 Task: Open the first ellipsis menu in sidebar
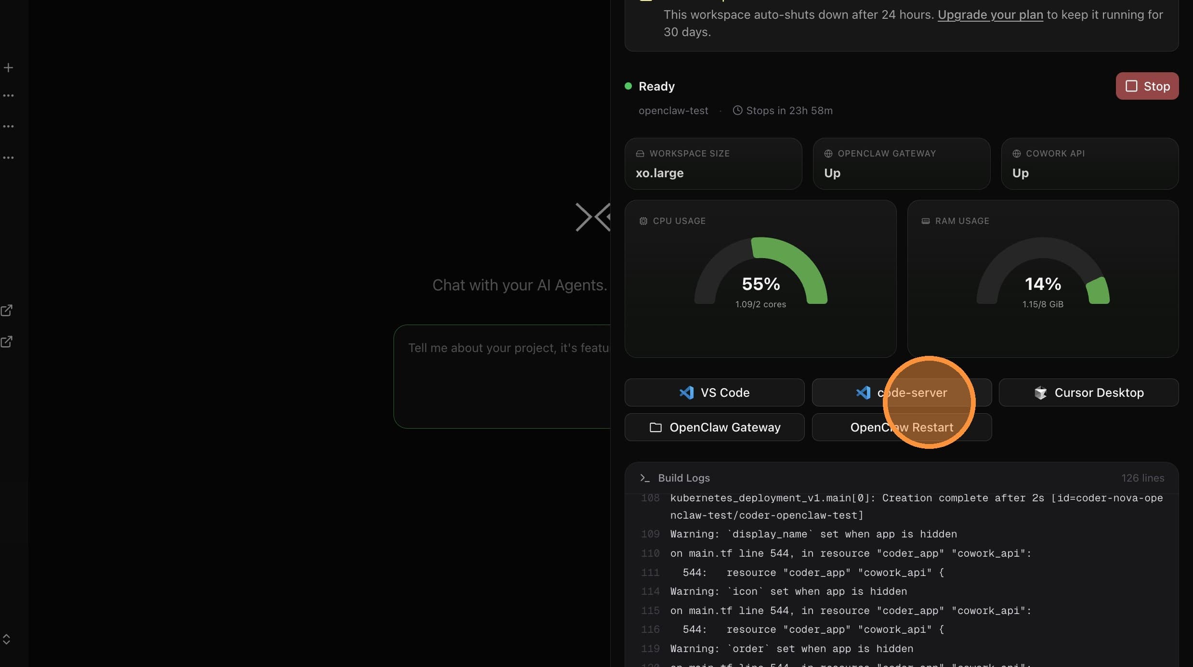click(8, 95)
